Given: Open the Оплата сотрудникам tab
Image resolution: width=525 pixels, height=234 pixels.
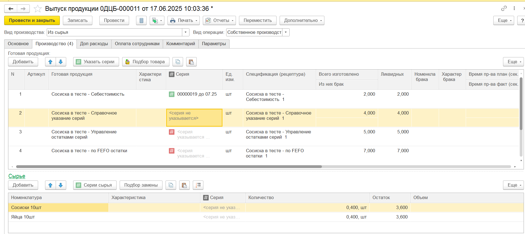Looking at the screenshot, I should point(137,44).
